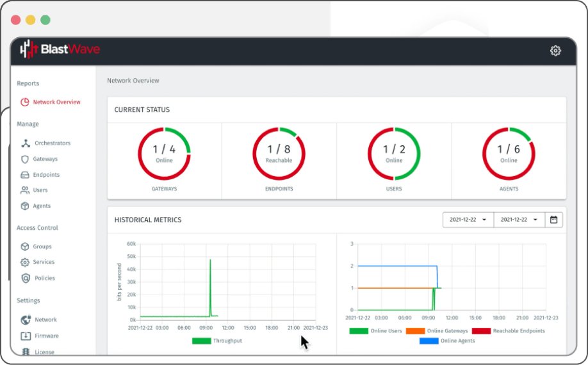The image size is (588, 365).
Task: Click the Network Overview pie chart icon
Action: coord(25,102)
